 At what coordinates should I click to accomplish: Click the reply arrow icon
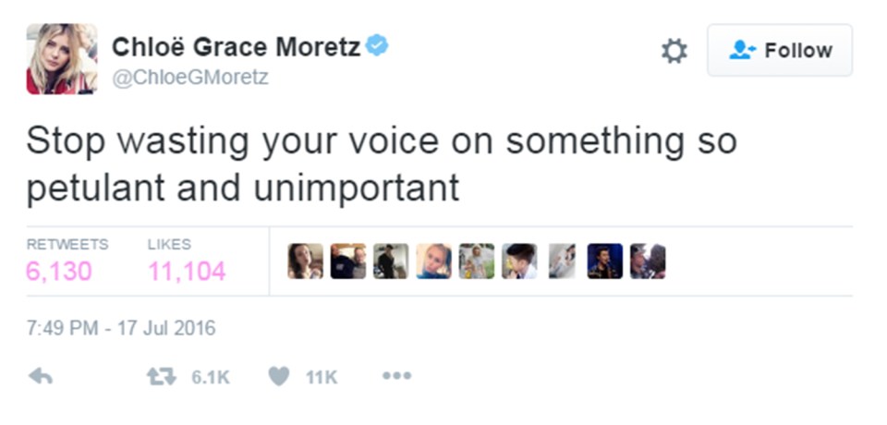point(40,376)
